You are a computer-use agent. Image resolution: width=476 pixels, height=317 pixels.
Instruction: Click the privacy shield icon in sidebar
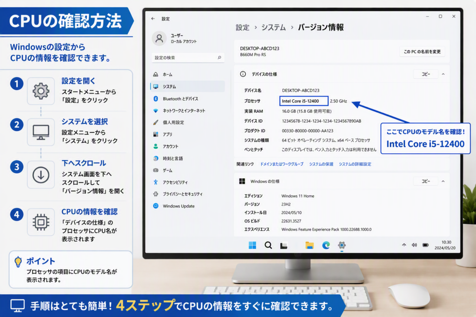click(156, 194)
